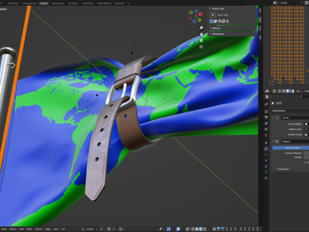Select the Select Box active tool icon

[213, 15]
